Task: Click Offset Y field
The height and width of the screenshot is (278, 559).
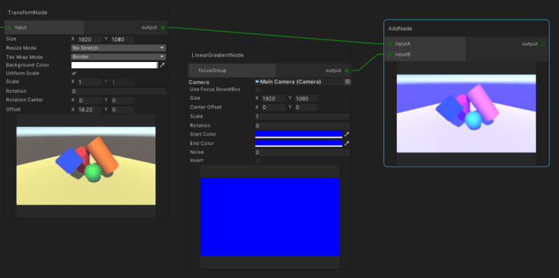Action: click(x=122, y=110)
